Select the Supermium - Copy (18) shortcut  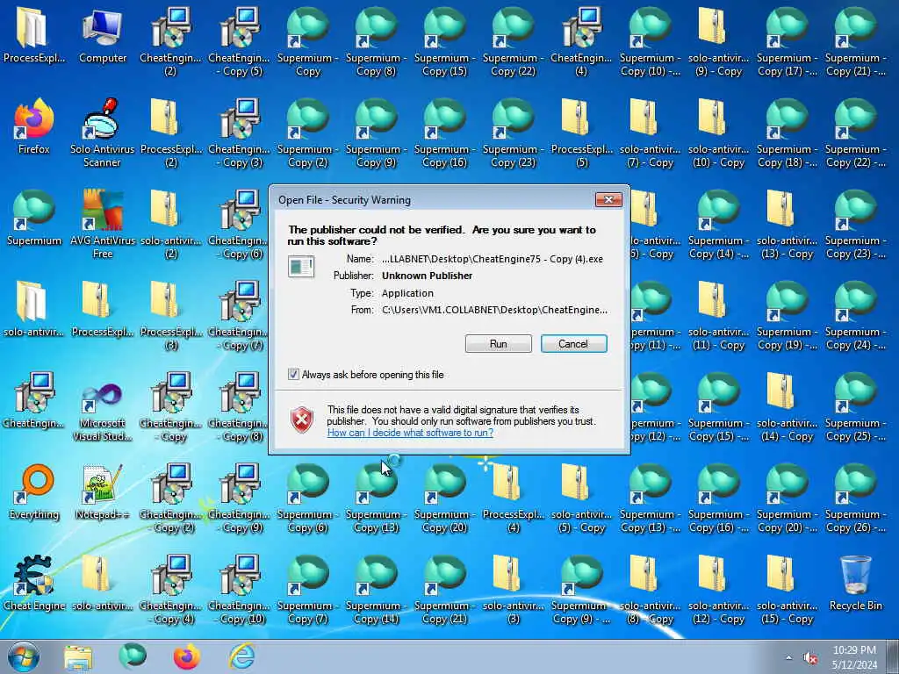pyautogui.click(x=787, y=133)
